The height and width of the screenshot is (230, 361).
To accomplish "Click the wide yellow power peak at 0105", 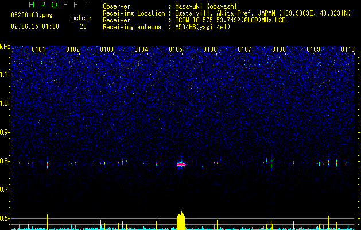I will pyautogui.click(x=181, y=221).
